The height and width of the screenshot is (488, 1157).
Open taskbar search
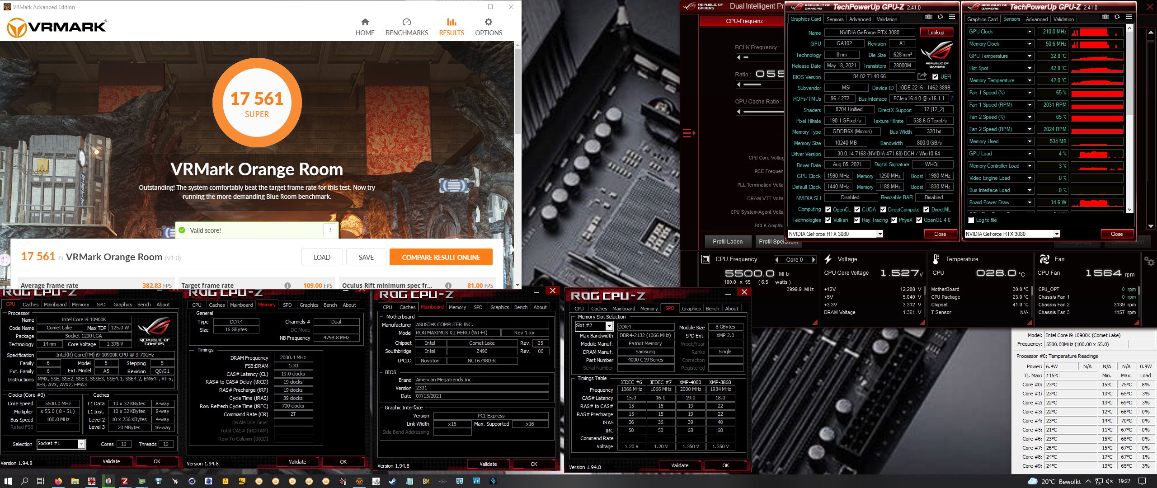pyautogui.click(x=24, y=481)
